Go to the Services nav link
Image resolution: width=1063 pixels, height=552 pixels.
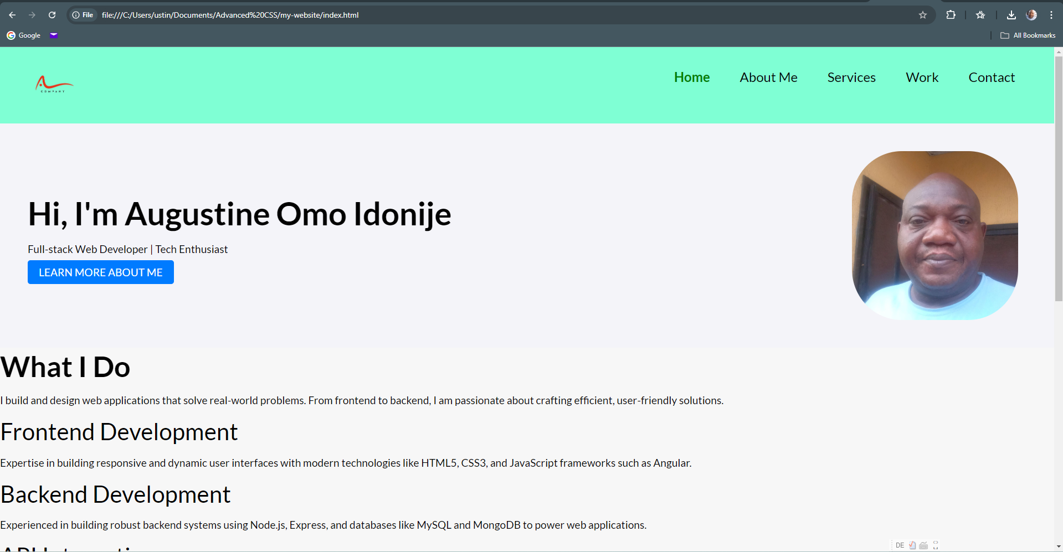coord(851,78)
